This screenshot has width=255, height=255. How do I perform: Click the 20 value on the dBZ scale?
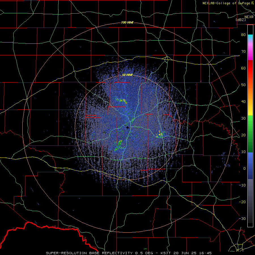pyautogui.click(x=243, y=135)
